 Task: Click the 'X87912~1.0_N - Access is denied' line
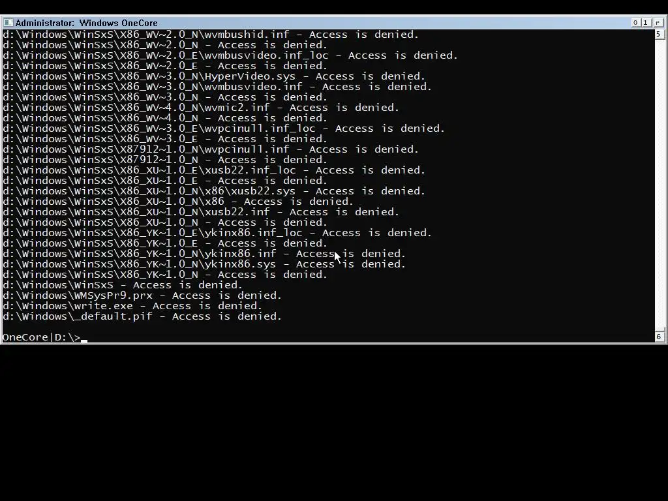(165, 160)
